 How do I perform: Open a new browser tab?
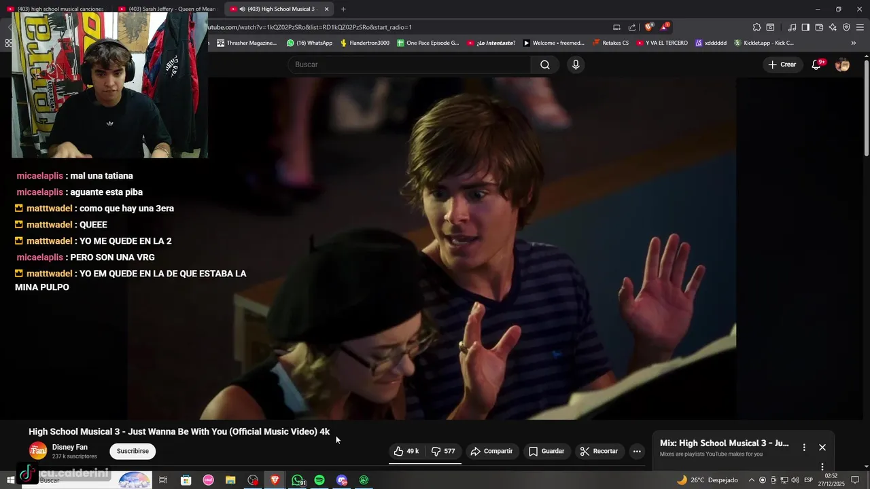point(343,9)
